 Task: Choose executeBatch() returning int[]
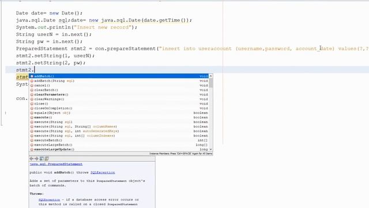119,140
